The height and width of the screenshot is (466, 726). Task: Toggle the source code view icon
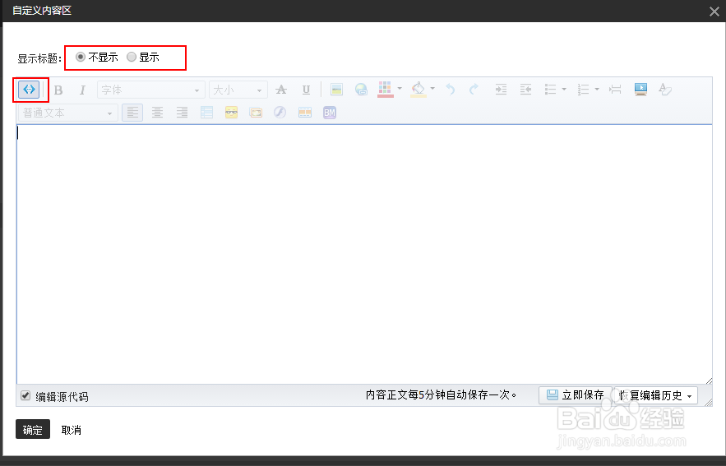[29, 90]
